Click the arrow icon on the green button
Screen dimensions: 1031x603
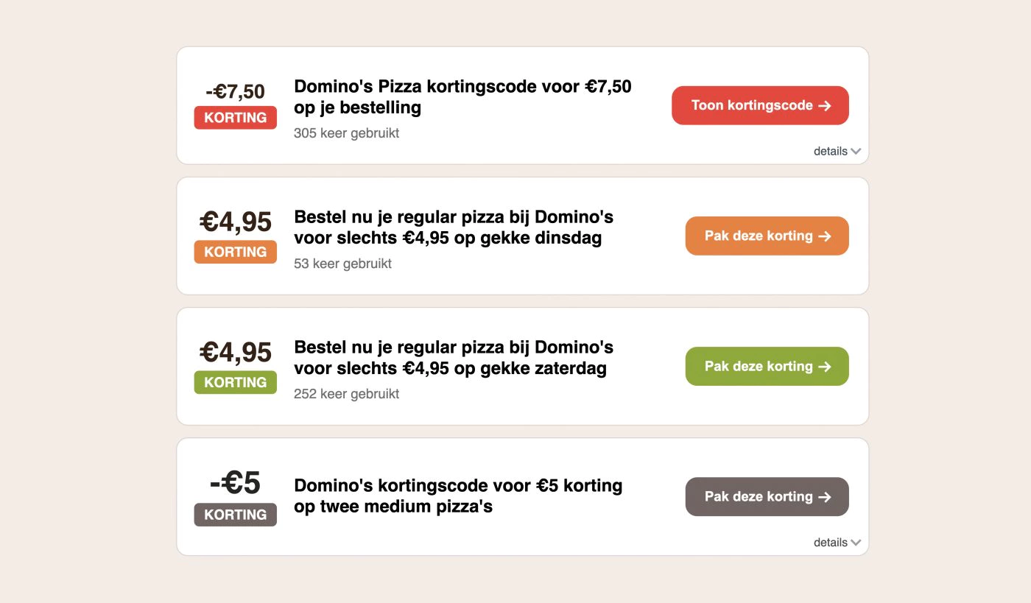pos(825,367)
